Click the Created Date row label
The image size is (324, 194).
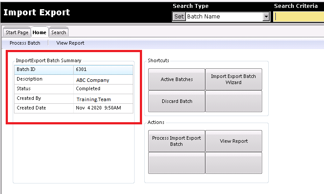31,108
